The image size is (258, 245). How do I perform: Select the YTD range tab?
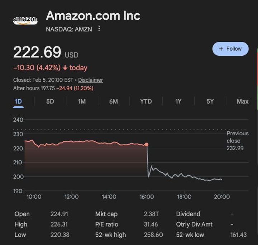point(146,101)
